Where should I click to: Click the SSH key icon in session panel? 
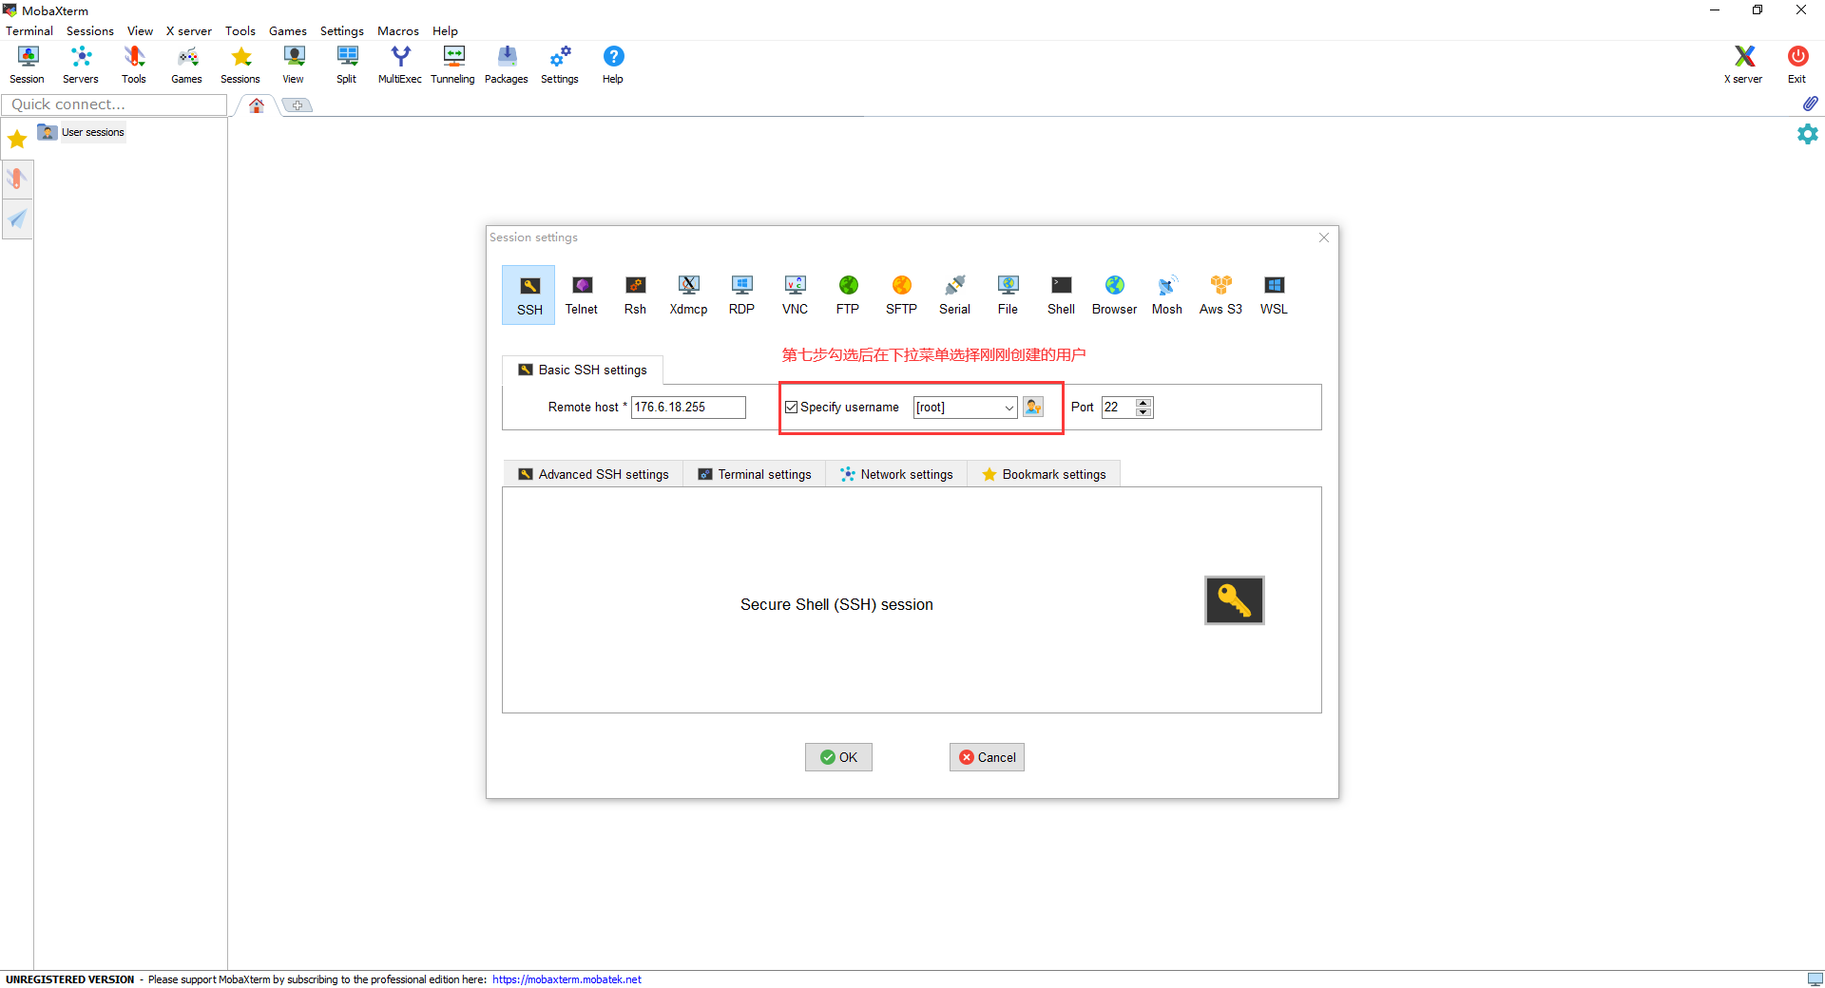1235,600
